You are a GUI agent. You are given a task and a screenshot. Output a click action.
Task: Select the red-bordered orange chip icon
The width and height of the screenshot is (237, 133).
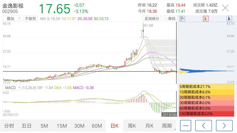pyautogui.click(x=206, y=19)
